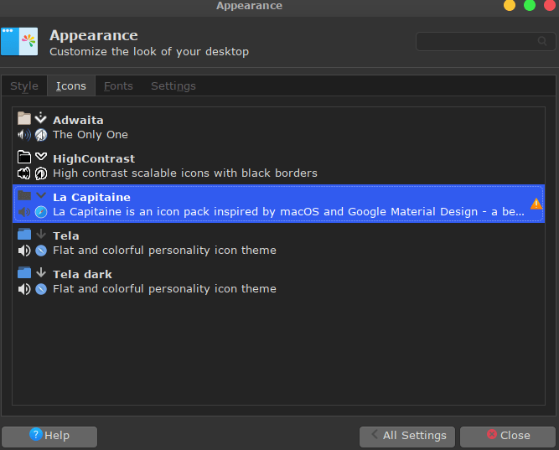Focus the search input field
559x450 pixels.
[485, 41]
